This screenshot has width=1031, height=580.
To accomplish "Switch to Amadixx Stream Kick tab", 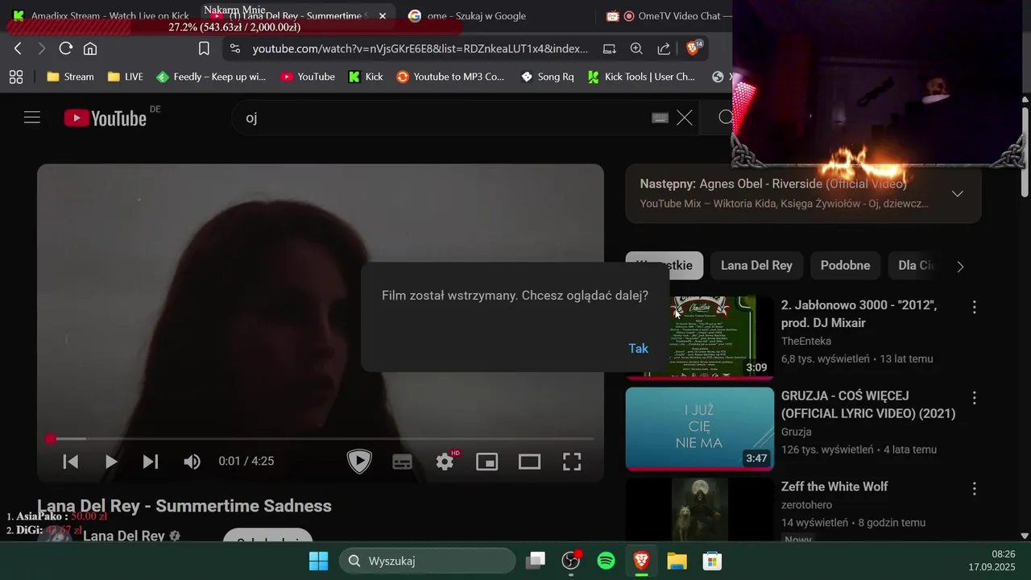I will 100,15.
